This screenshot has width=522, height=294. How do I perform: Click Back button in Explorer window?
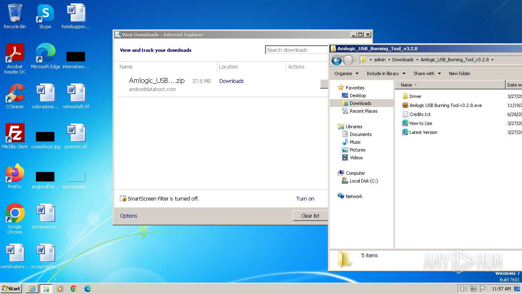(336, 60)
